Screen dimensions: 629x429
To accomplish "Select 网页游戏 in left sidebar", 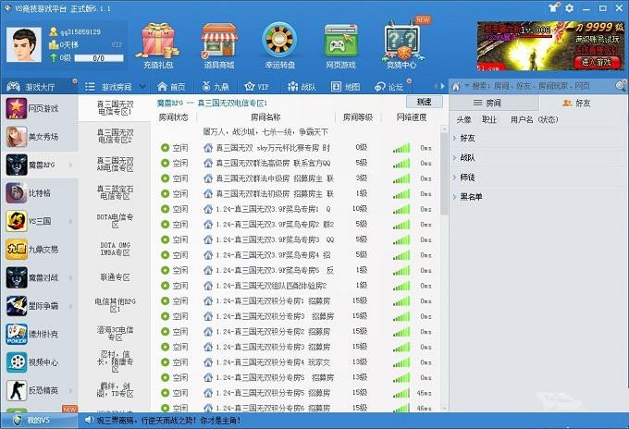I will (39, 109).
